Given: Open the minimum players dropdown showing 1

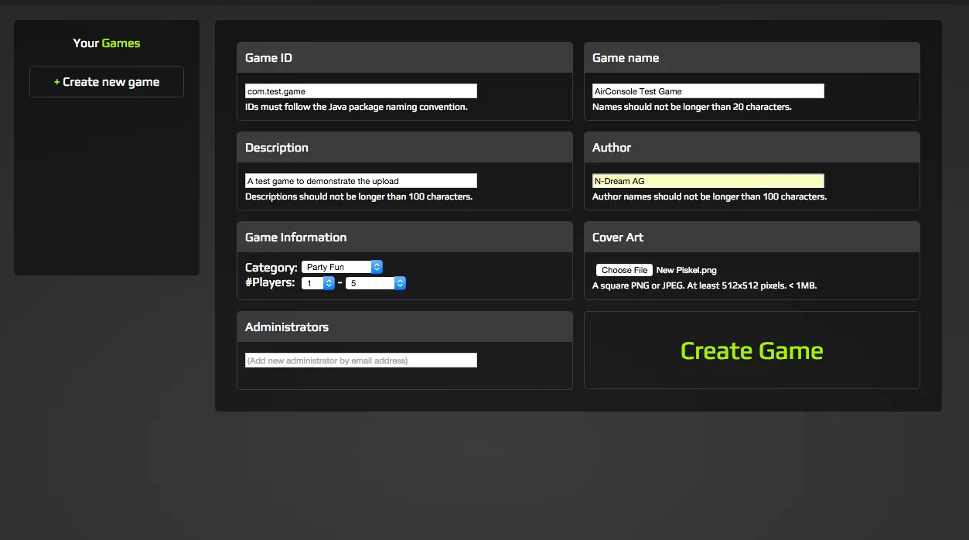Looking at the screenshot, I should coord(319,283).
